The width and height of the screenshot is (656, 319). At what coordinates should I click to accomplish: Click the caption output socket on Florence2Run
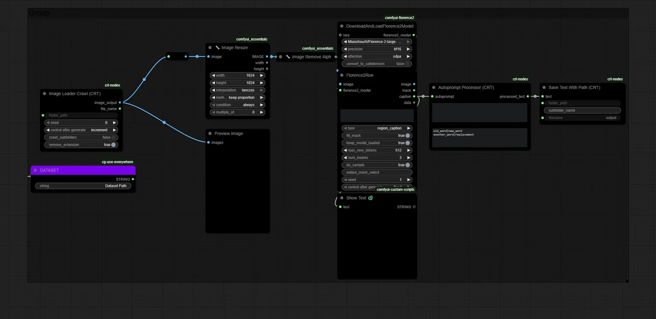pos(414,97)
